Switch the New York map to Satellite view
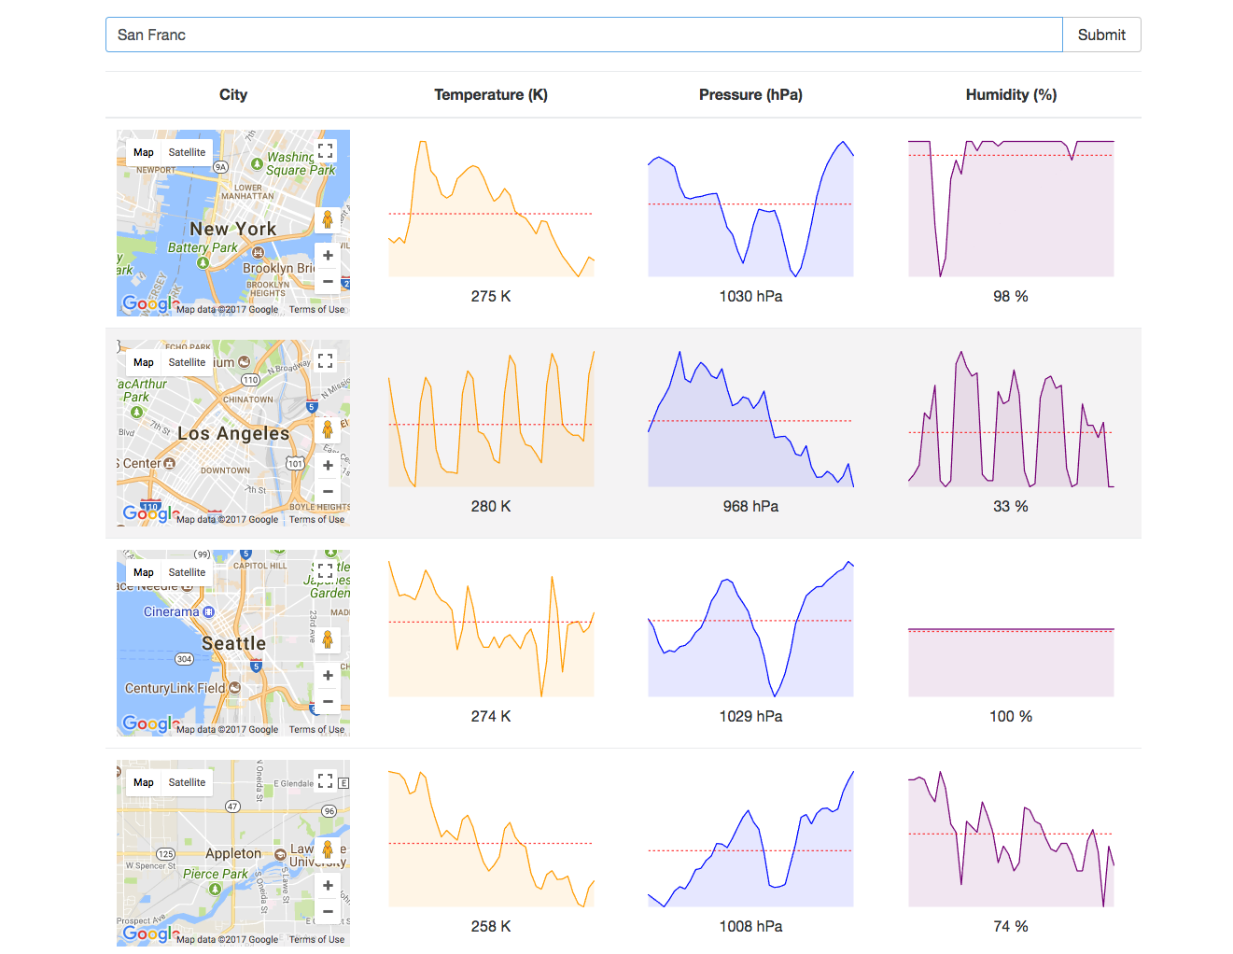Image resolution: width=1233 pixels, height=954 pixels. pos(187,151)
